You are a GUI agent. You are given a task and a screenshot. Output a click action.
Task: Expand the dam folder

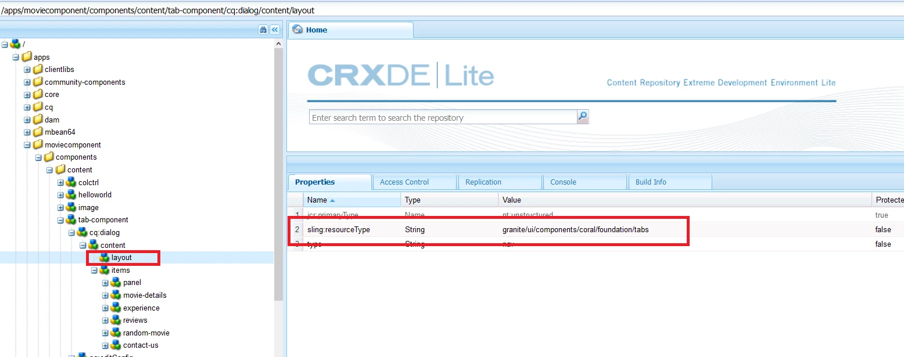pos(27,120)
